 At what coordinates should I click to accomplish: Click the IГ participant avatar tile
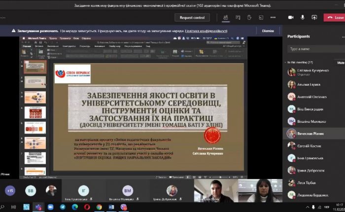tap(84, 191)
